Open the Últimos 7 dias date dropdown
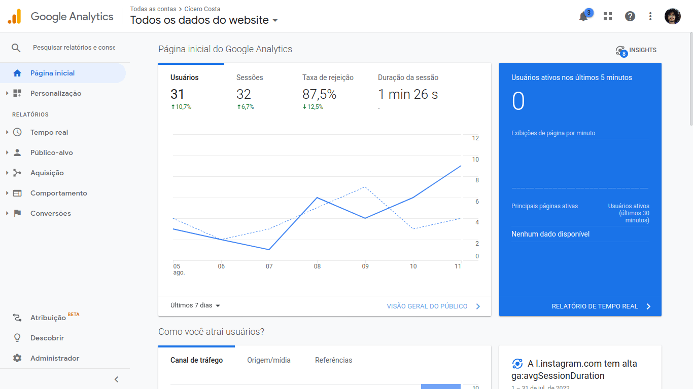693x389 pixels. [x=195, y=305]
